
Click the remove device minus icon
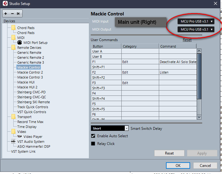[12, 14]
